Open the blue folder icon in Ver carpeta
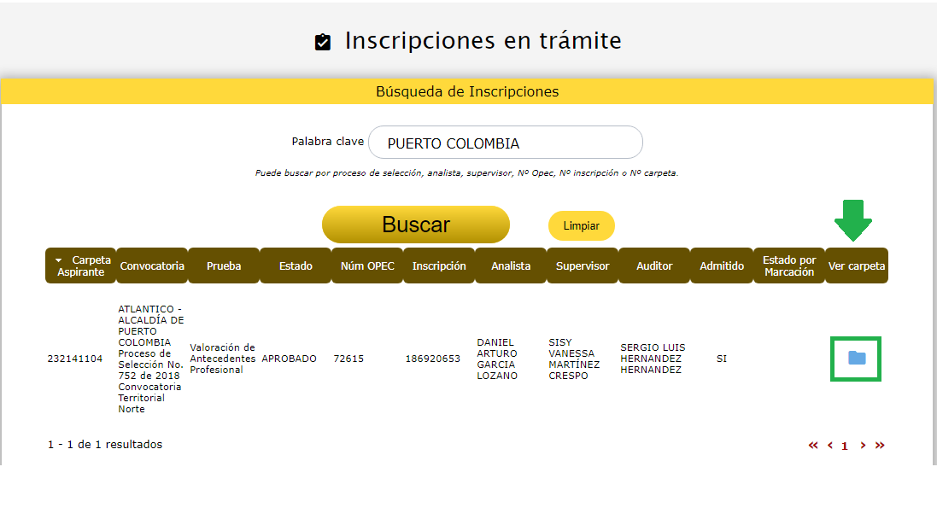This screenshot has height=531, width=937. [857, 359]
